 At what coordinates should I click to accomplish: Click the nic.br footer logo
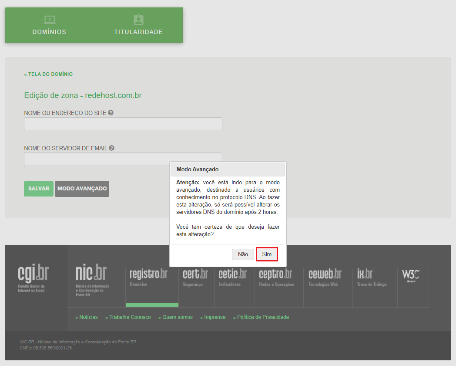pos(92,274)
